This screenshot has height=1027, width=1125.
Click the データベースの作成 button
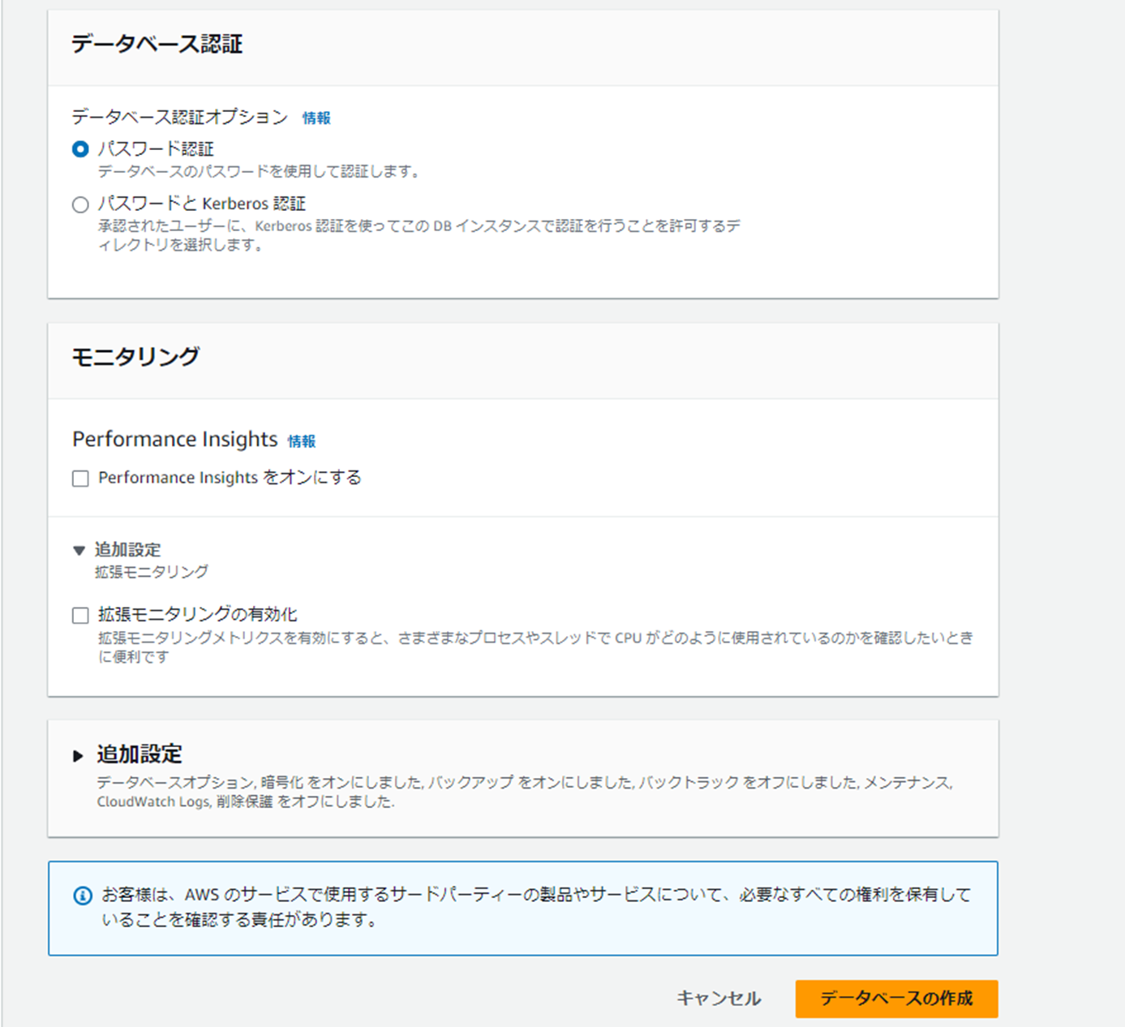pos(896,999)
